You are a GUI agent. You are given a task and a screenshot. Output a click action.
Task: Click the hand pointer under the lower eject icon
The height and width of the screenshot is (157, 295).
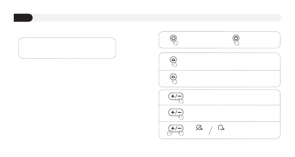175,81
